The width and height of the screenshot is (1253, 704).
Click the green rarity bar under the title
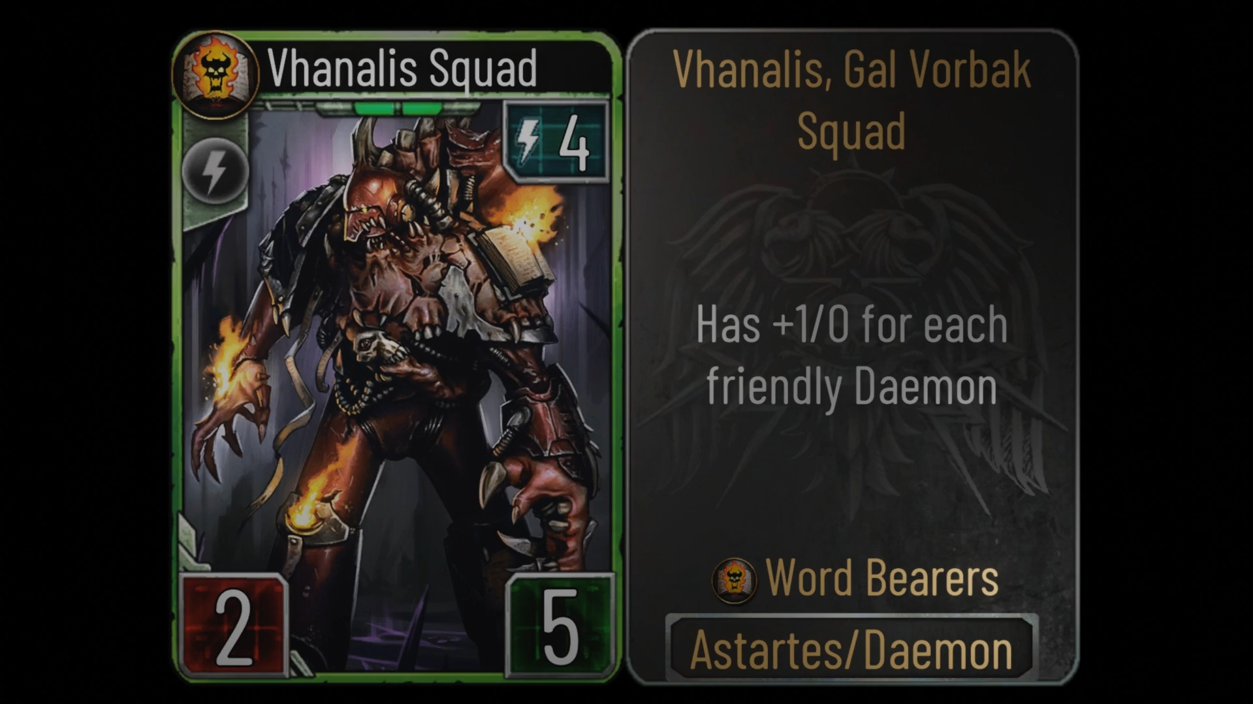point(398,108)
